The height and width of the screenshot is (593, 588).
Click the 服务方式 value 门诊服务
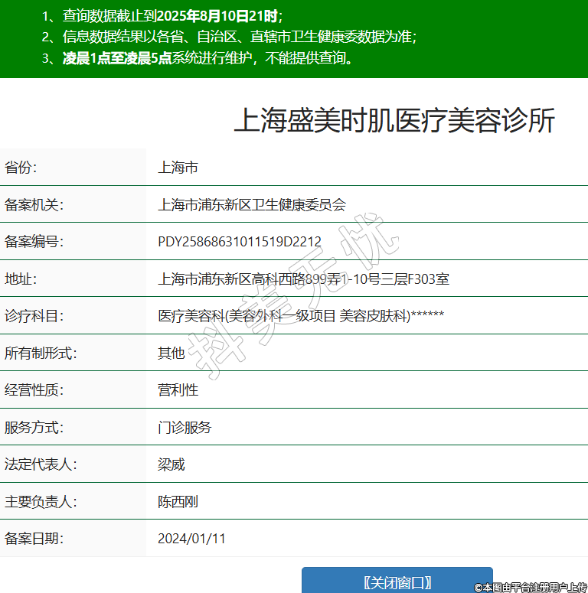click(x=185, y=427)
